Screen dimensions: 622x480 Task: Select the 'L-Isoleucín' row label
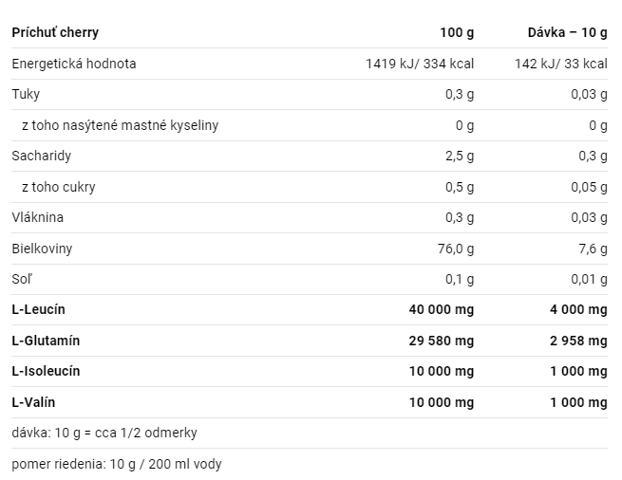pos(46,371)
